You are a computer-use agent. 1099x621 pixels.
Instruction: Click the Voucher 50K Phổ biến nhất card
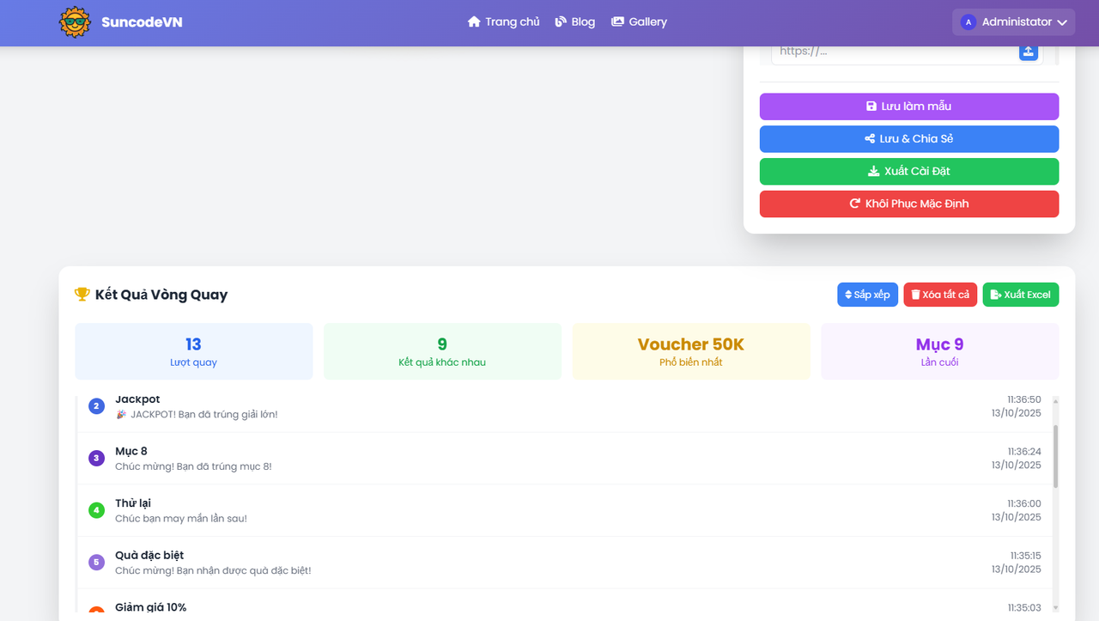tap(691, 351)
